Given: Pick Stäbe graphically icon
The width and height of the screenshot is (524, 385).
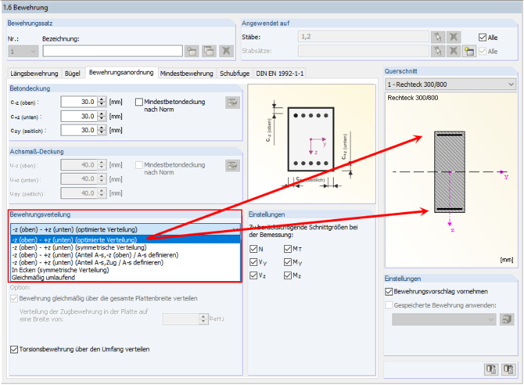Looking at the screenshot, I should [x=438, y=37].
